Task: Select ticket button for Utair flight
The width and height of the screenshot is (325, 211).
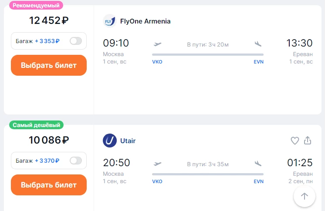Action: 49,185
